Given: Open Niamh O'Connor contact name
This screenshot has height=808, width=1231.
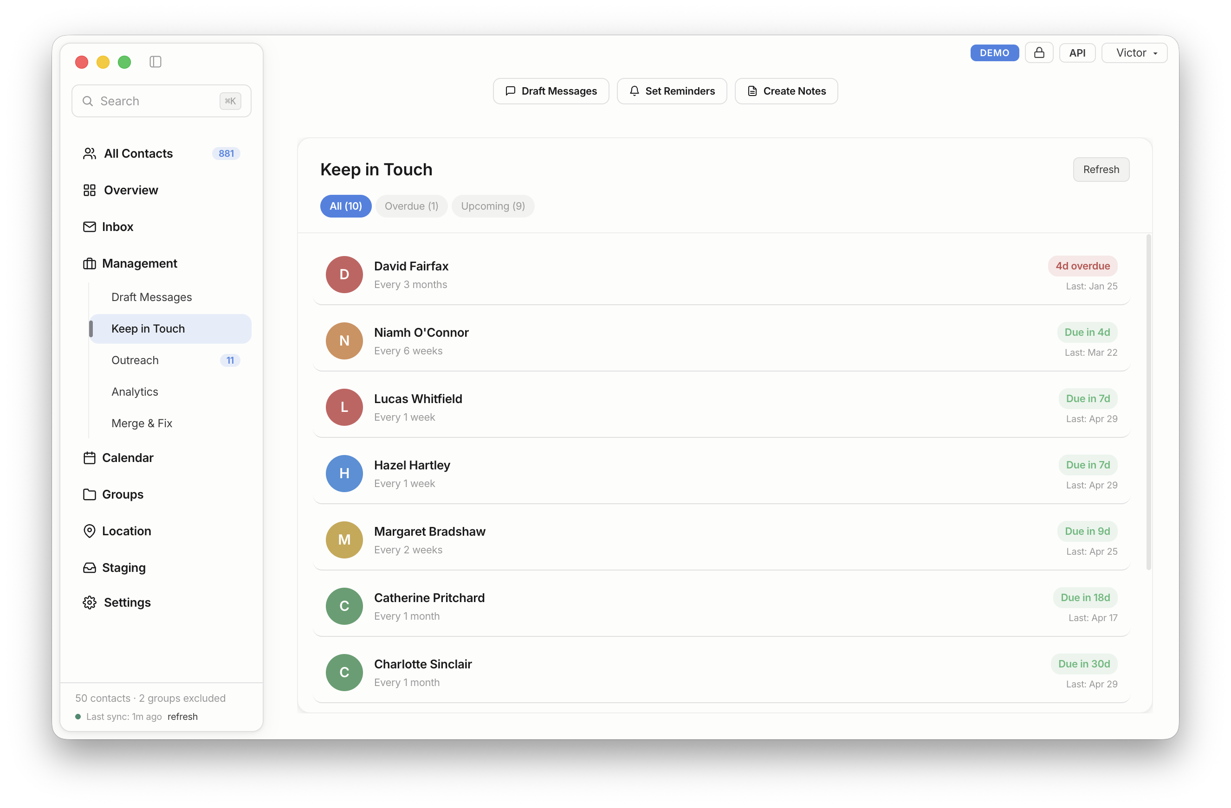Looking at the screenshot, I should 421,333.
